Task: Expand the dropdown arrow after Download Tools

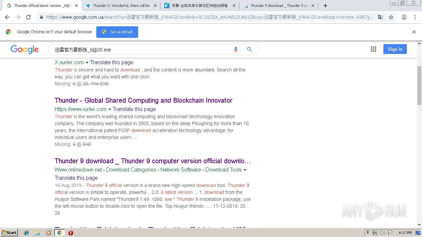Action: 245,170
